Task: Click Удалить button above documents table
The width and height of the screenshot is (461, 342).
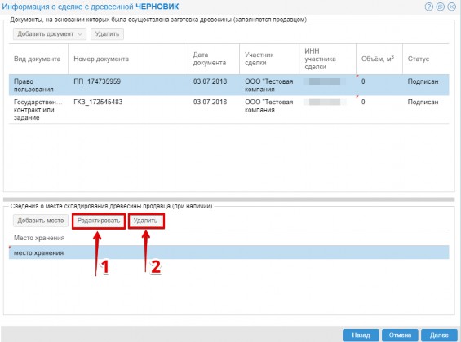Action: 107,33
